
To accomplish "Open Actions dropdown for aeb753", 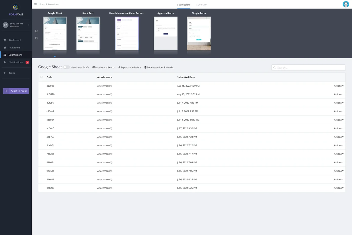I will pos(339,137).
